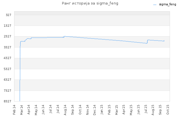Click the Jan.15 x-axis label

coord(102,110)
